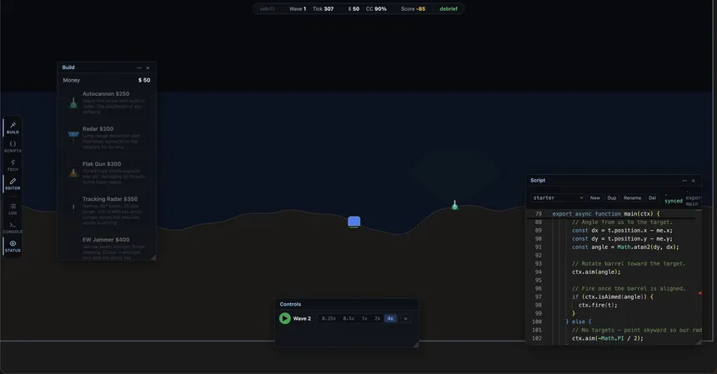Minimize the Build panel

tap(139, 67)
